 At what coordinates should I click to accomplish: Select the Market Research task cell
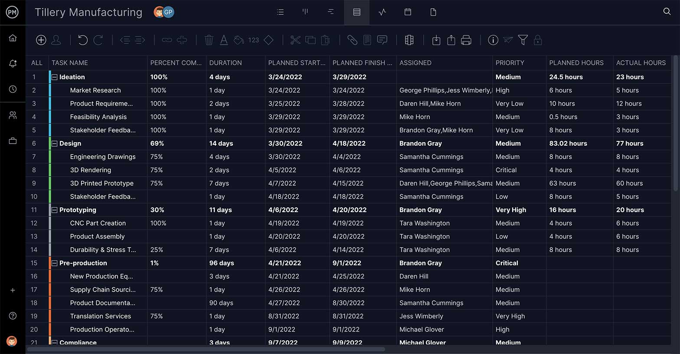[95, 90]
